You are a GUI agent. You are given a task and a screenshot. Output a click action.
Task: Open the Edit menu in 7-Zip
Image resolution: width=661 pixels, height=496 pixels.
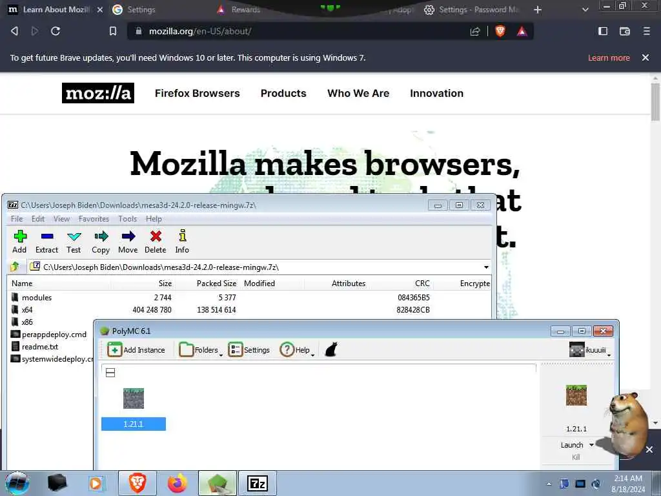[x=38, y=218]
